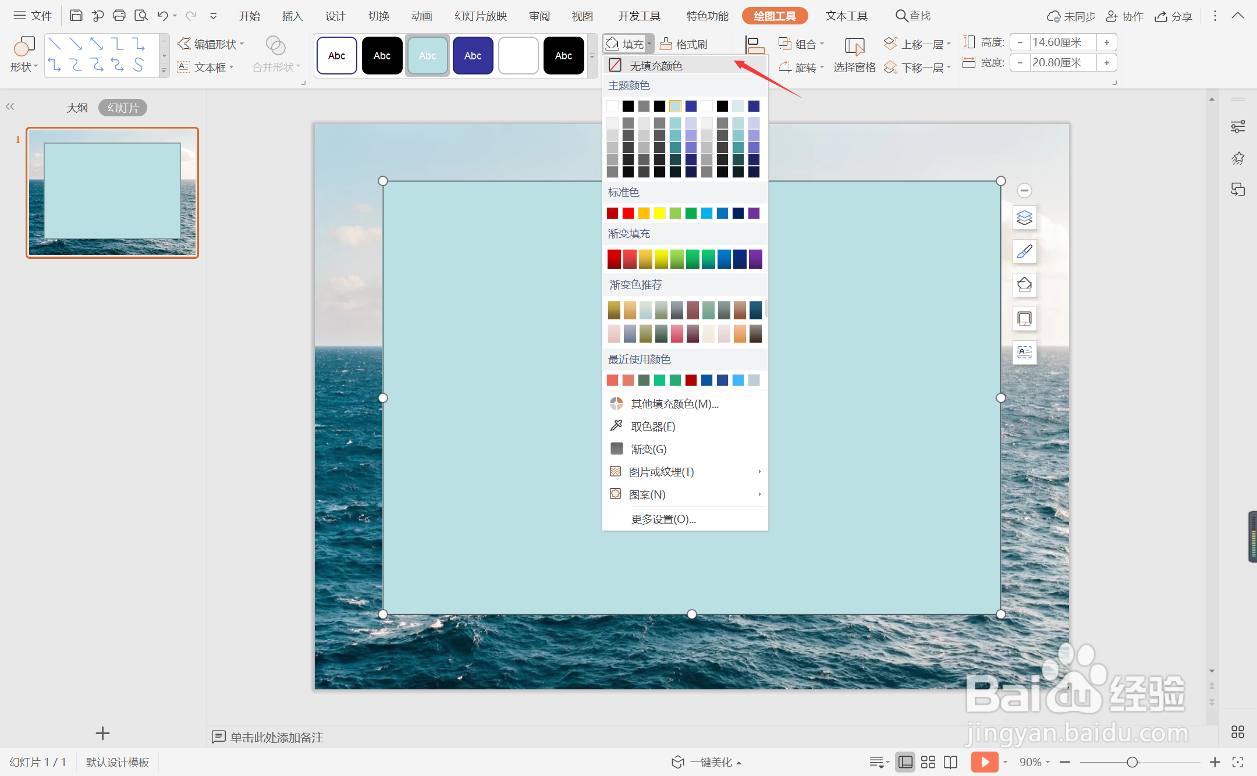Switch to reading view in the status bar
1257x776 pixels.
click(950, 762)
